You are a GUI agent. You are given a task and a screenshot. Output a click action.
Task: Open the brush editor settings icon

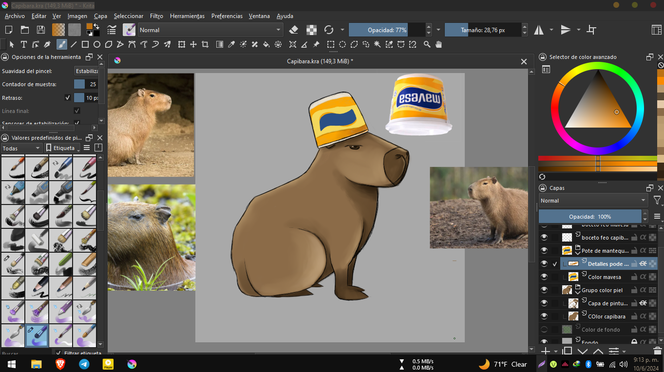(112, 30)
